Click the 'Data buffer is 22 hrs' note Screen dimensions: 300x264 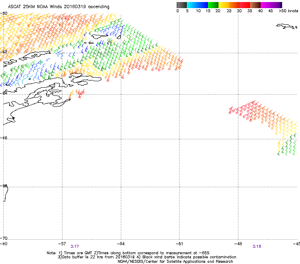(147, 257)
